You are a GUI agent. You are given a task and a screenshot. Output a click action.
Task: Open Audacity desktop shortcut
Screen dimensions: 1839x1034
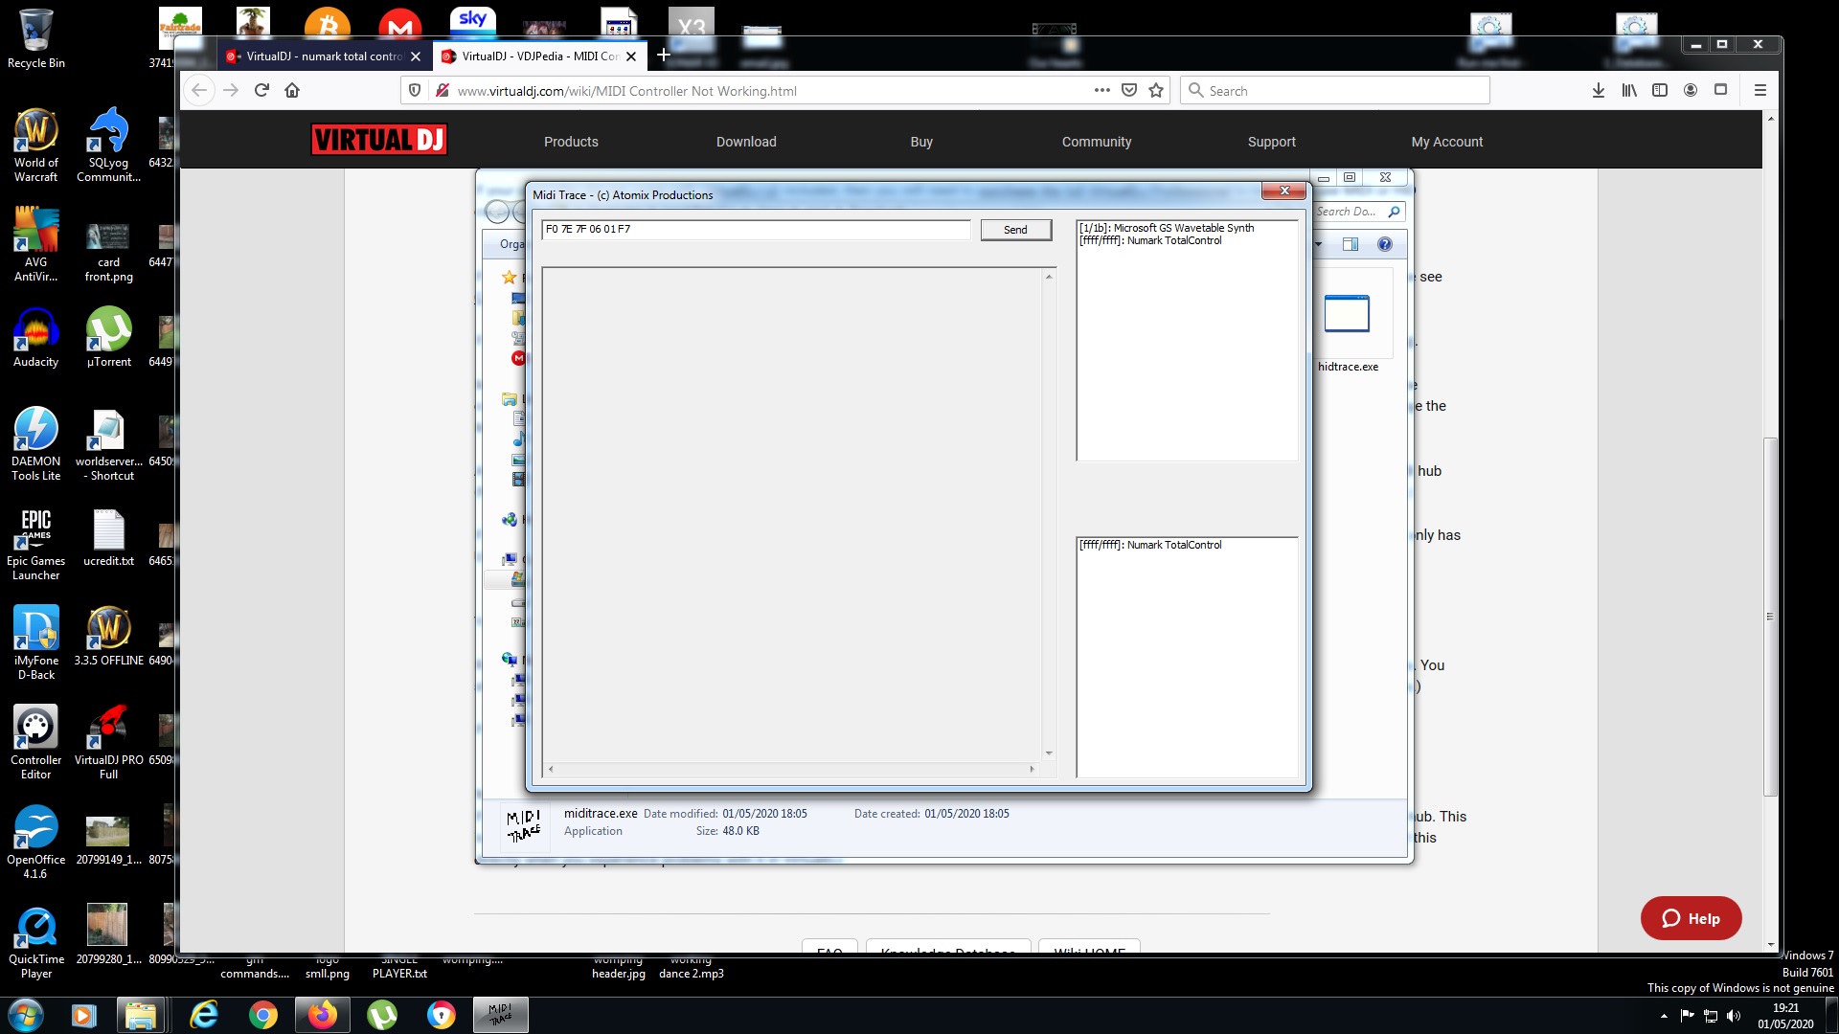[x=35, y=338]
